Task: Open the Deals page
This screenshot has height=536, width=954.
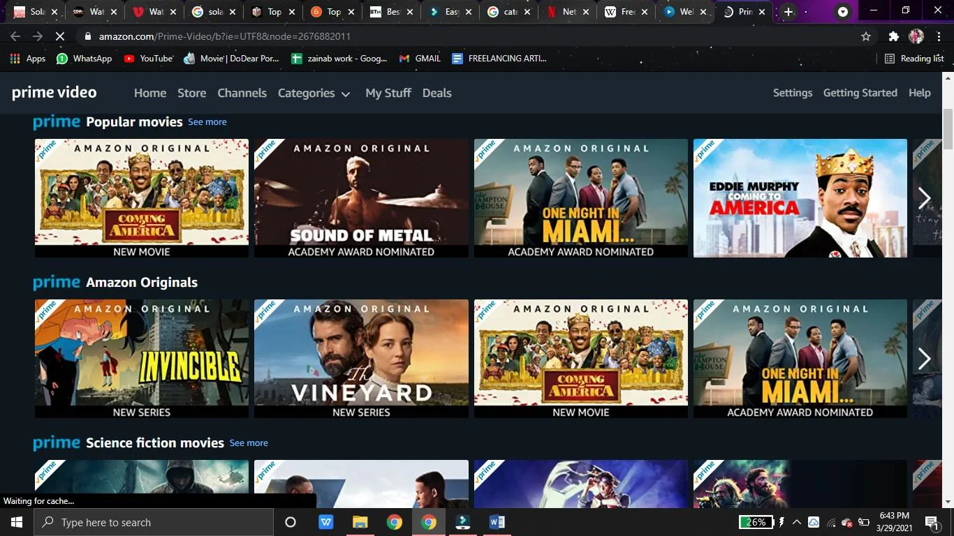Action: pyautogui.click(x=437, y=93)
